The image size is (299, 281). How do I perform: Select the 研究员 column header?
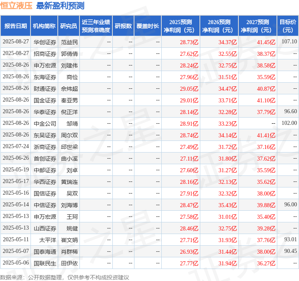pos(69,26)
